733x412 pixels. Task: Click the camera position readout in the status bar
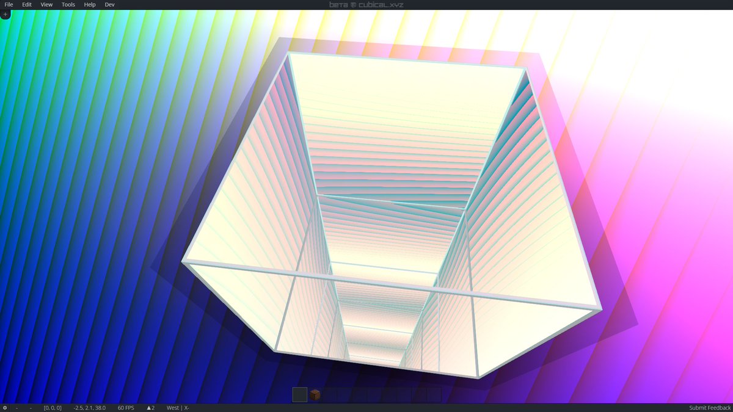[x=89, y=408]
